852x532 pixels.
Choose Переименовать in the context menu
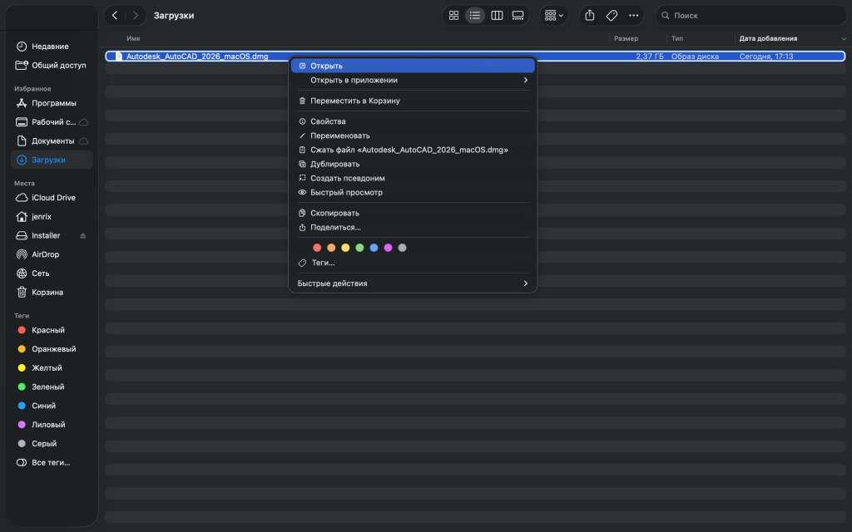(413, 135)
